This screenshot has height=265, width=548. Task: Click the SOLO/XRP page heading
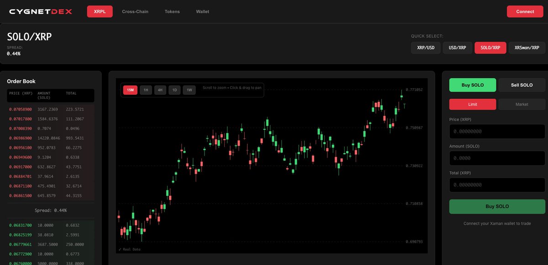pyautogui.click(x=30, y=37)
